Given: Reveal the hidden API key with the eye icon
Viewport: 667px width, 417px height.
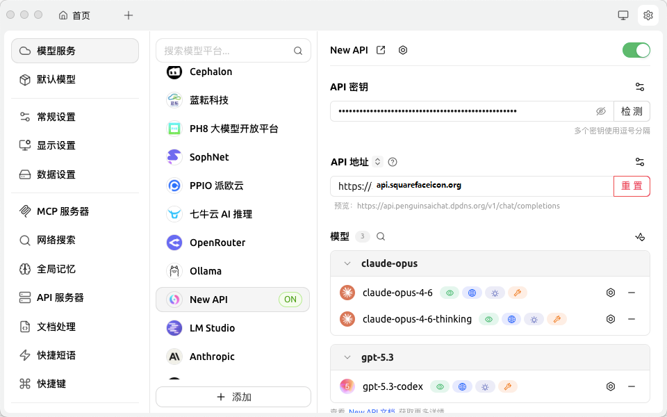Looking at the screenshot, I should [600, 111].
